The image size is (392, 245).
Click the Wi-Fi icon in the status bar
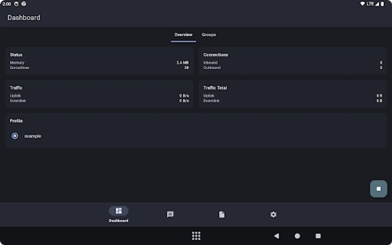(x=362, y=4)
